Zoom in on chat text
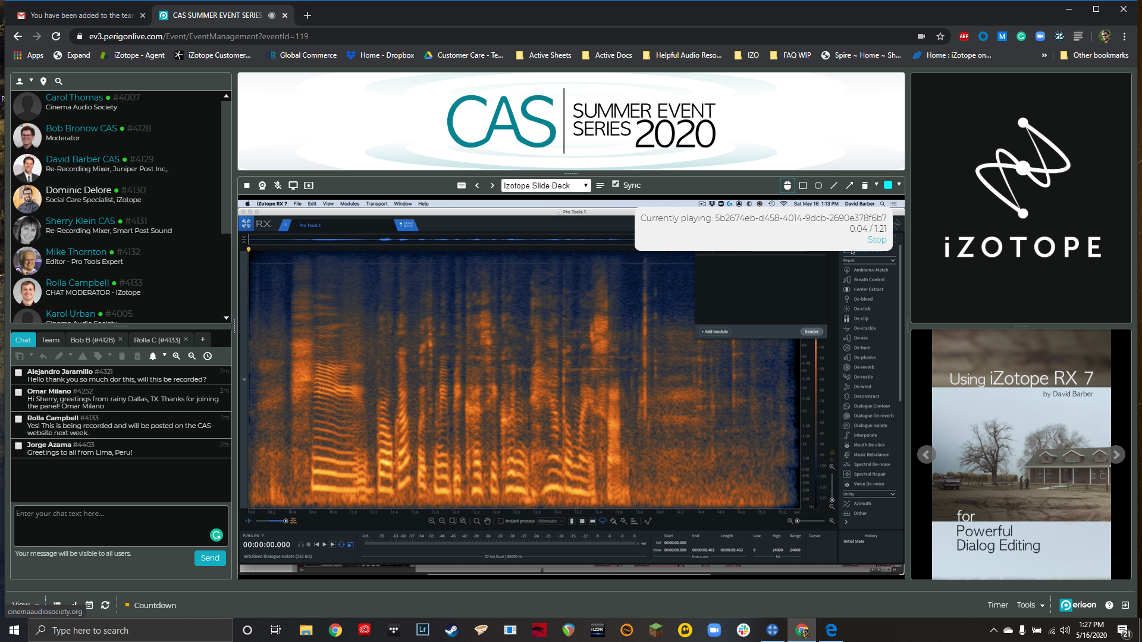Image resolution: width=1142 pixels, height=642 pixels. (x=177, y=356)
